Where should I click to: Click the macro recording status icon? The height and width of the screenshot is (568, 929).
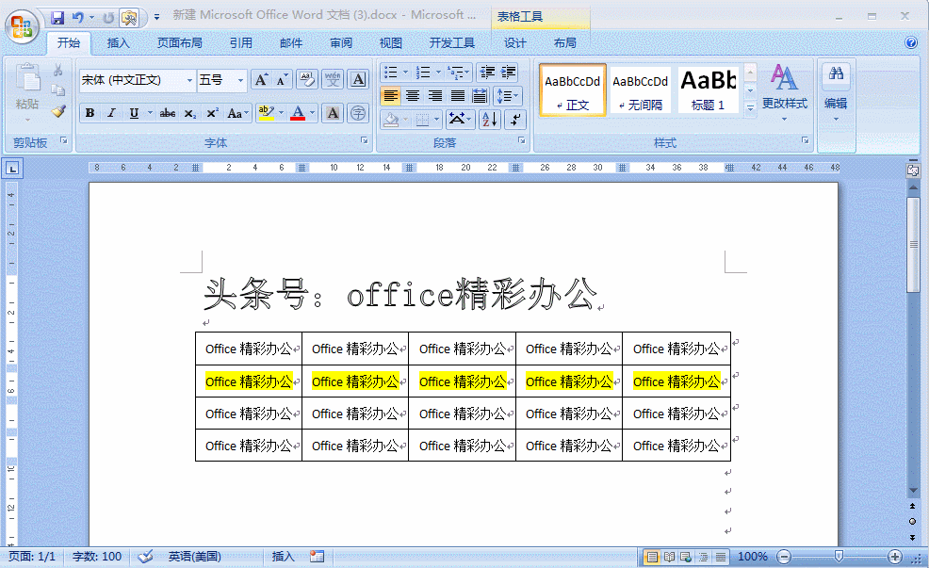point(317,556)
